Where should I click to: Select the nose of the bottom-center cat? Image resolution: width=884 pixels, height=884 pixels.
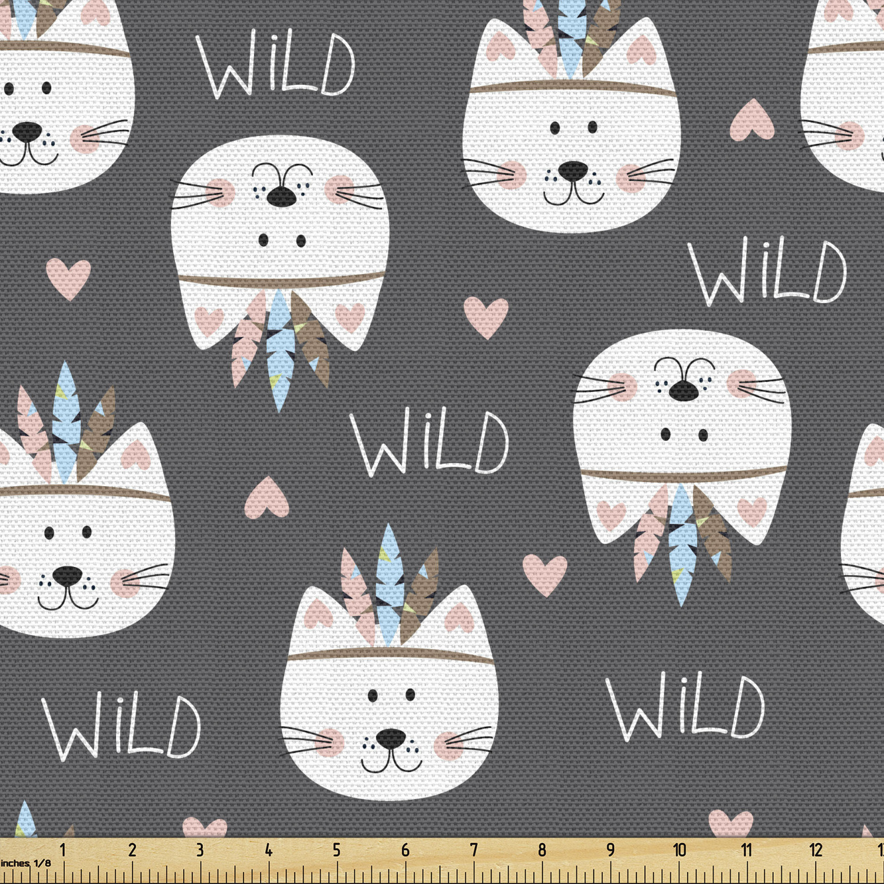tap(390, 738)
